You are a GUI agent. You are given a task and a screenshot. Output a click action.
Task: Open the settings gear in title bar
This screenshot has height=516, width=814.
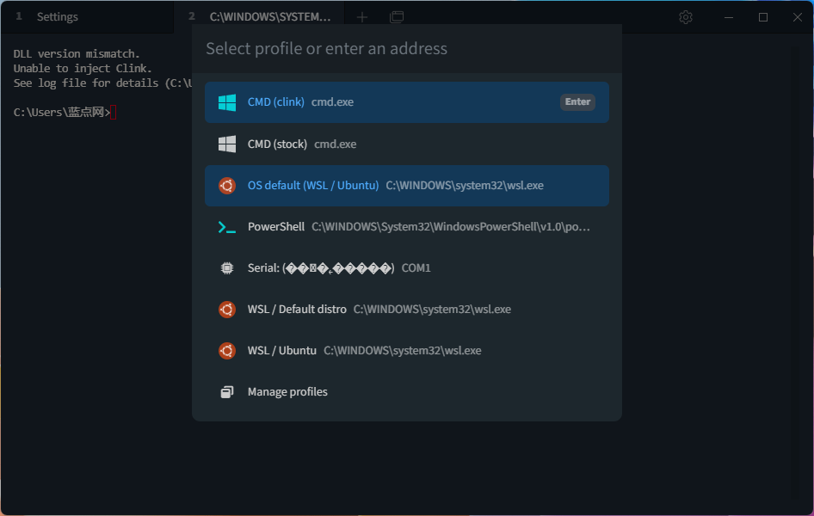[686, 17]
